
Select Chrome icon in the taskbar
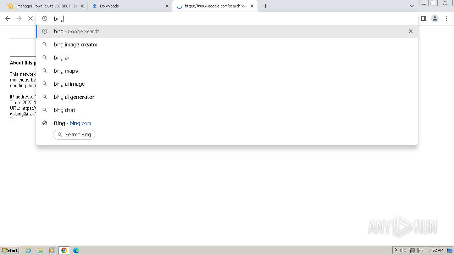point(64,250)
